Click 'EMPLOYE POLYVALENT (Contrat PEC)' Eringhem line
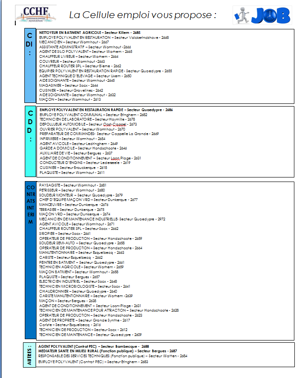 pos(93,362)
